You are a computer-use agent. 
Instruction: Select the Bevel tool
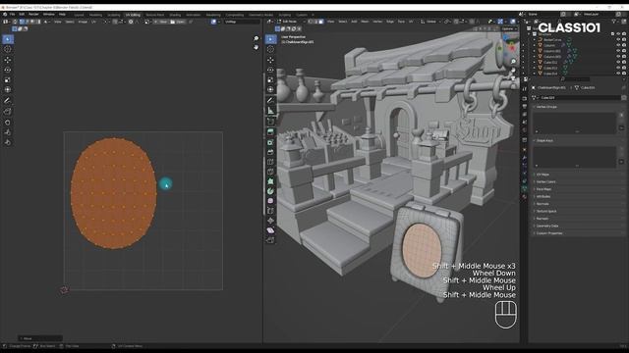coord(271,152)
